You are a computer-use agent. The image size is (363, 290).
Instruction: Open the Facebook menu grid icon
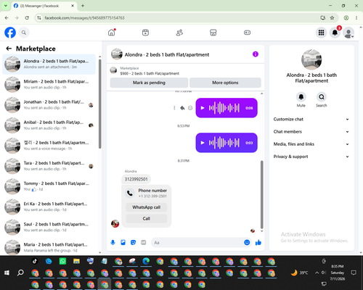coord(321,33)
